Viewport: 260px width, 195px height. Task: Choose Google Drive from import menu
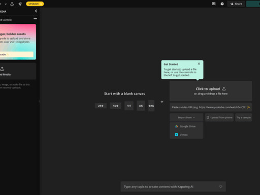186,126
